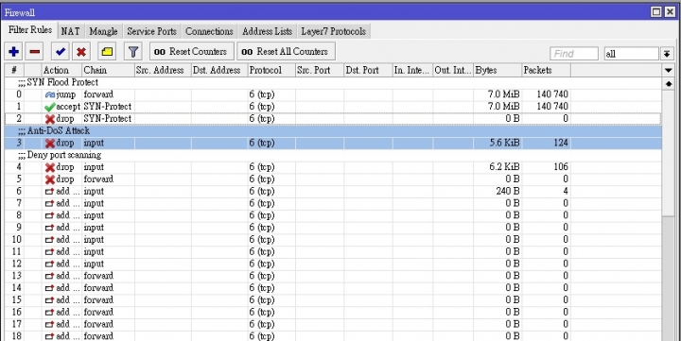The height and width of the screenshot is (341, 681).
Task: Open the column chooser dropdown at header right
Action: click(x=668, y=70)
